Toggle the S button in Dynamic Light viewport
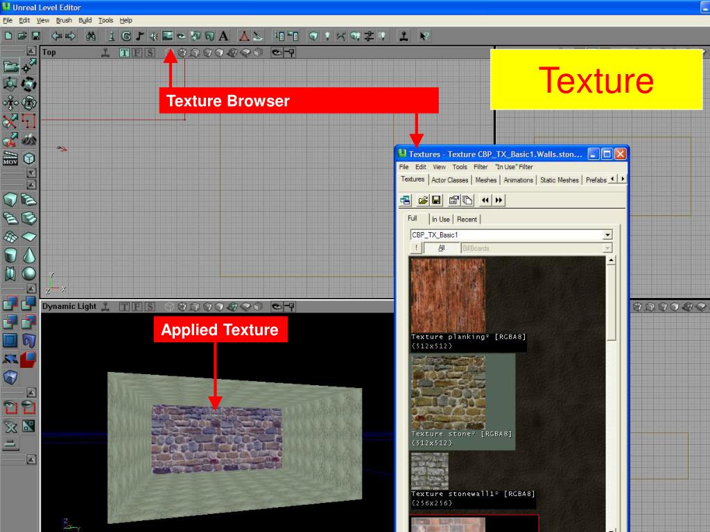 pyautogui.click(x=150, y=307)
